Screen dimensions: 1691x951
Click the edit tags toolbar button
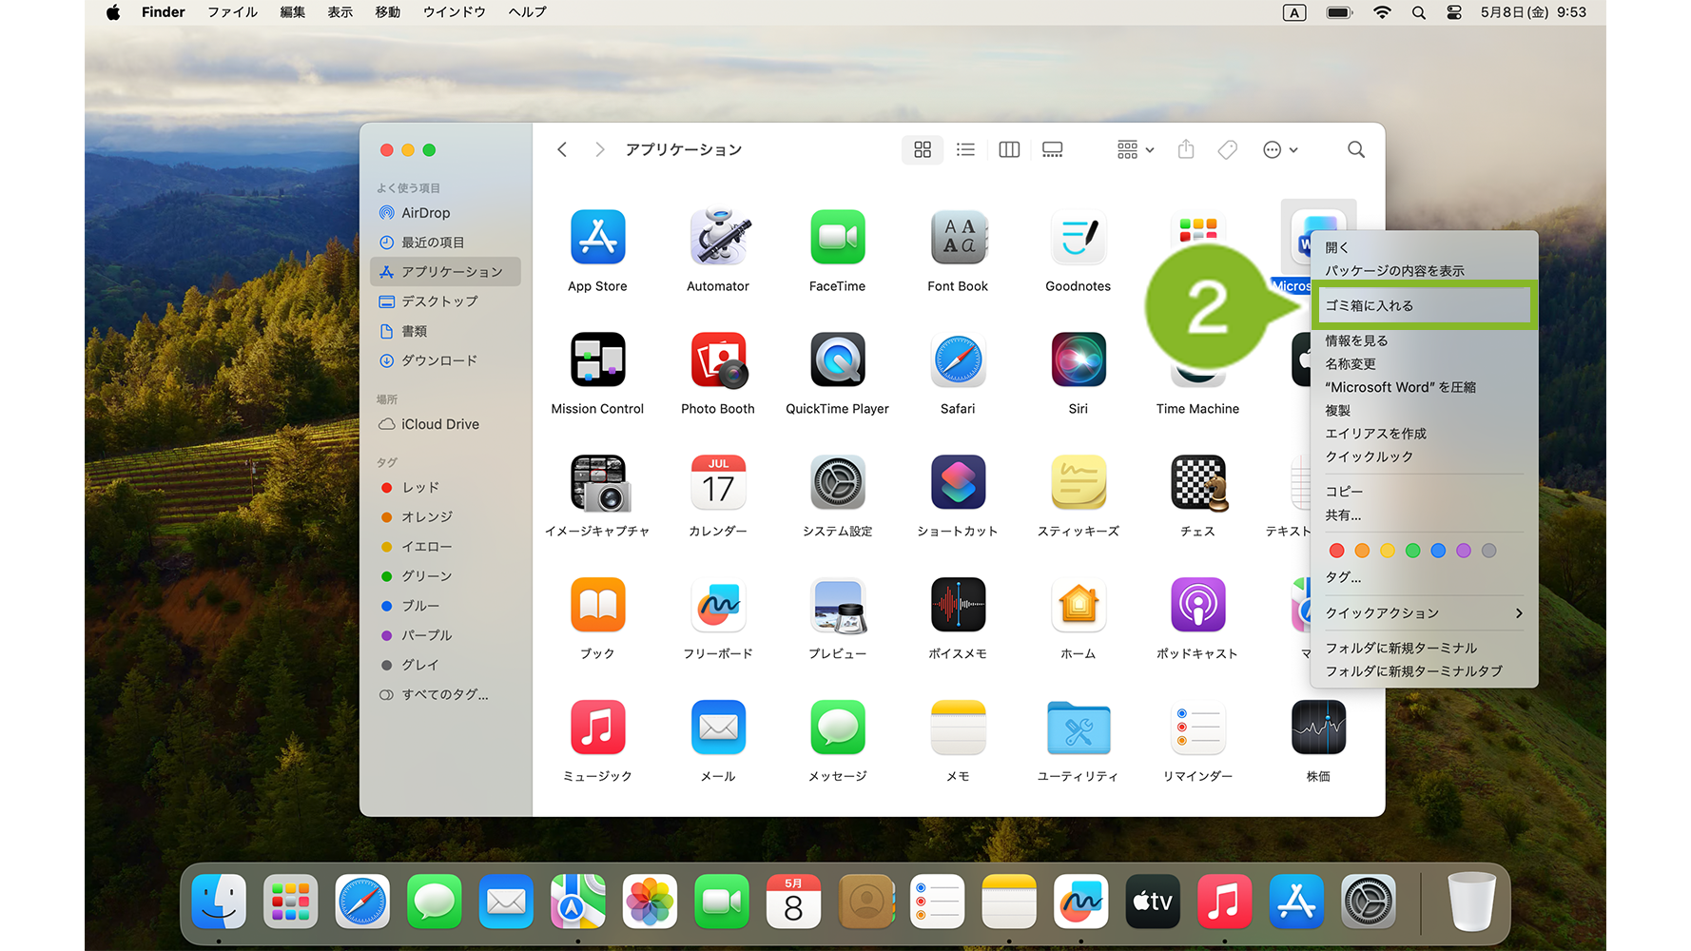point(1228,149)
